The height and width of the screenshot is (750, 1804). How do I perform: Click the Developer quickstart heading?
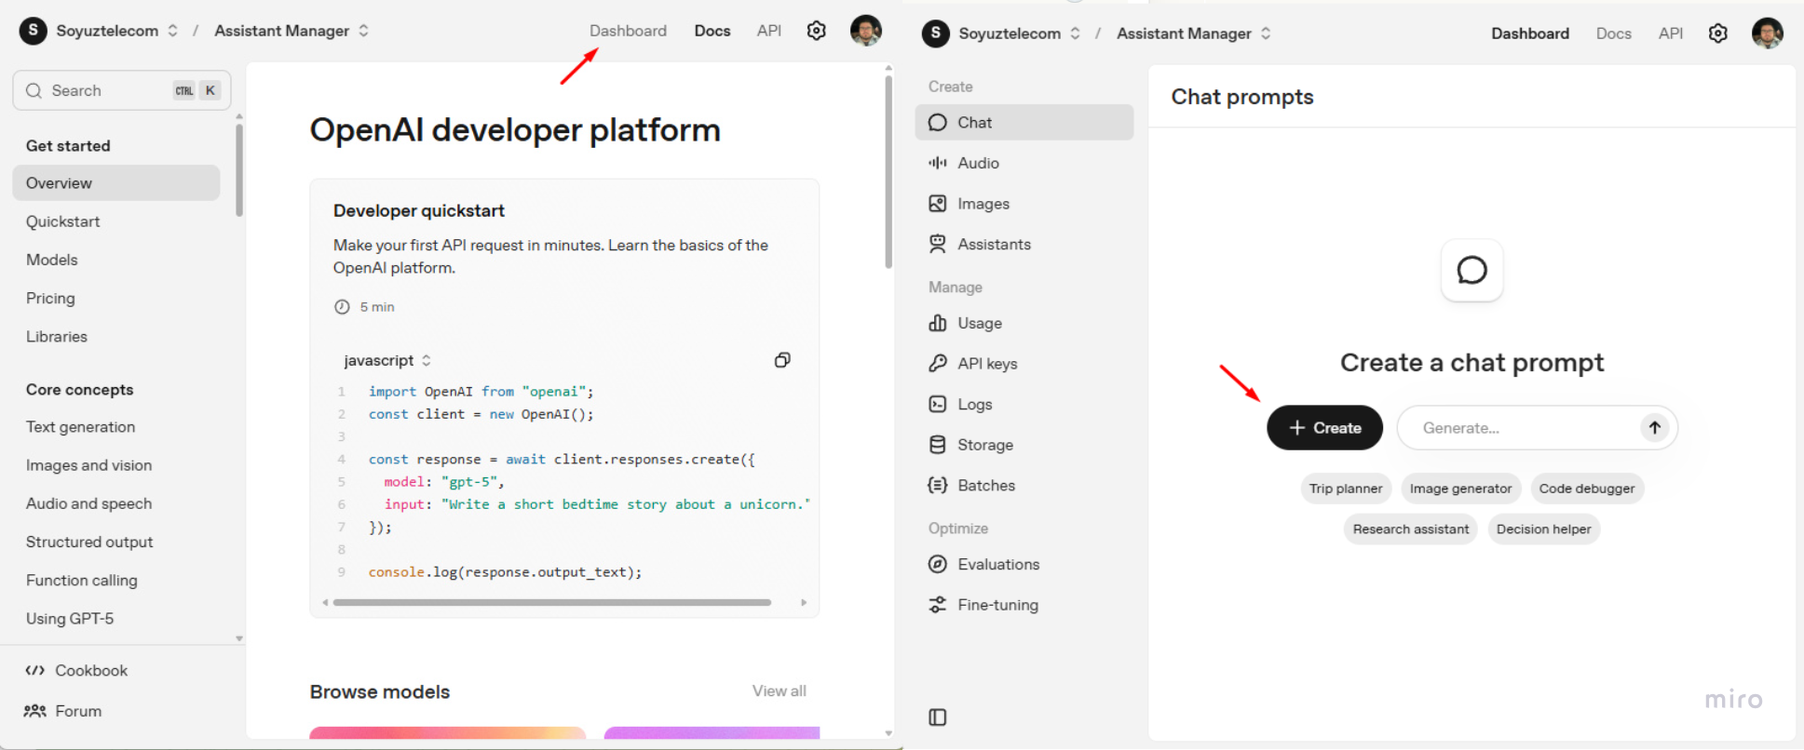point(419,210)
